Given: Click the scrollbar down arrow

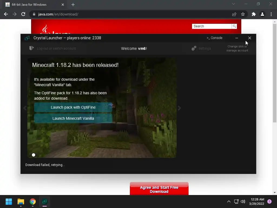Looking at the screenshot, I should pyautogui.click(x=275, y=193).
